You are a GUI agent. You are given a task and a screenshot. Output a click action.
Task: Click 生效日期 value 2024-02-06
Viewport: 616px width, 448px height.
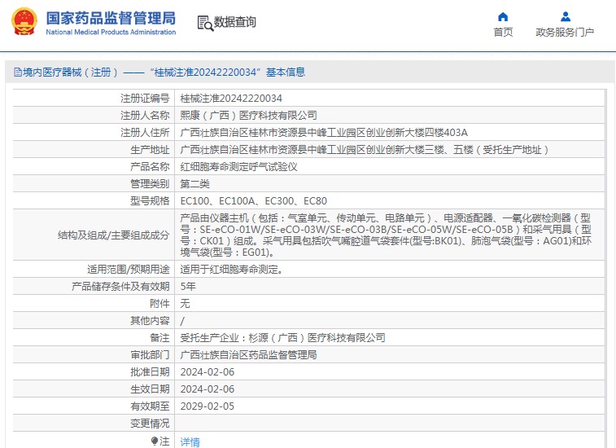[207, 389]
